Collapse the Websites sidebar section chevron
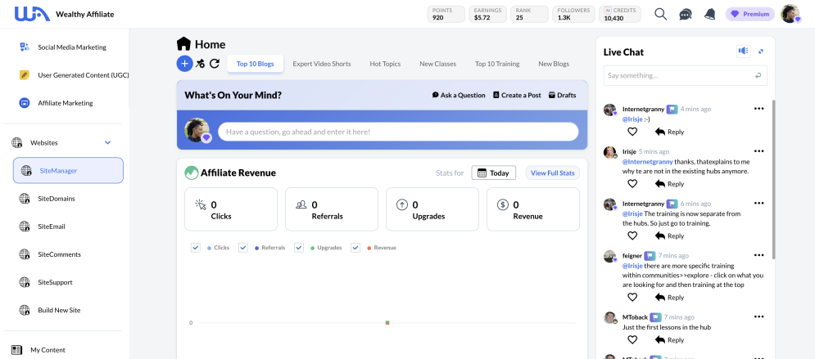Image resolution: width=815 pixels, height=359 pixels. pyautogui.click(x=108, y=142)
